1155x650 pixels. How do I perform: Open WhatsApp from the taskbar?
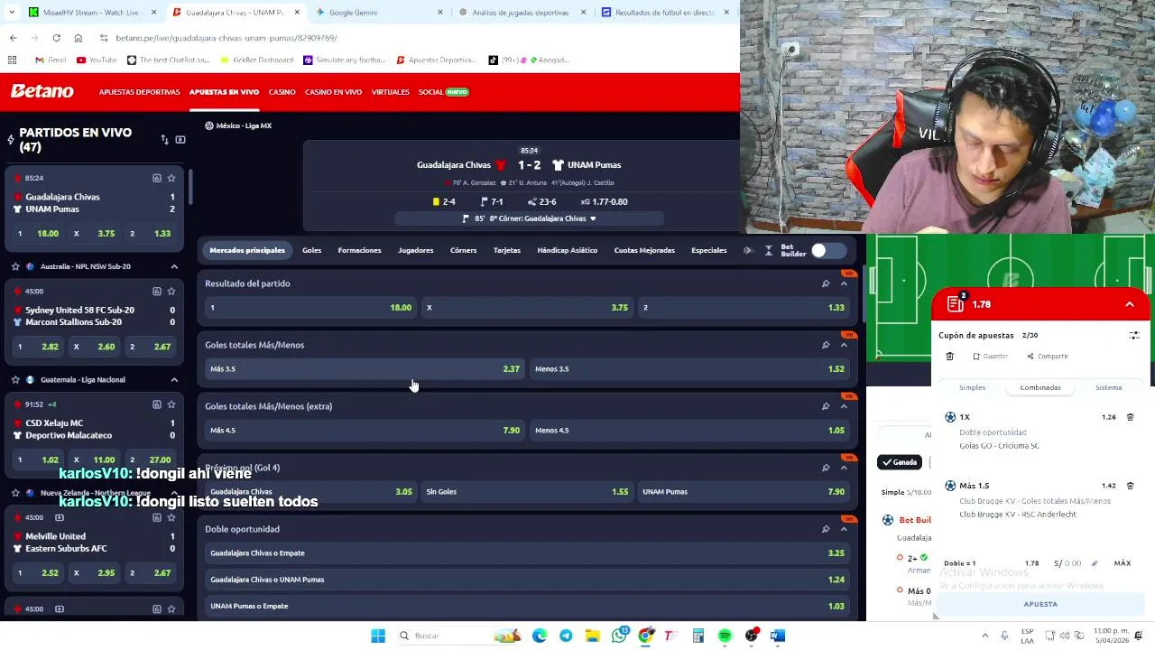click(x=619, y=636)
